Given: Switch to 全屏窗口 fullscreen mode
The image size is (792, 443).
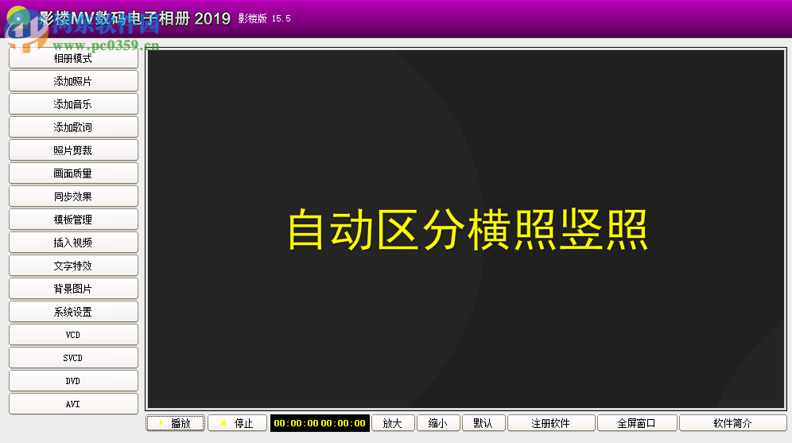Looking at the screenshot, I should point(637,423).
